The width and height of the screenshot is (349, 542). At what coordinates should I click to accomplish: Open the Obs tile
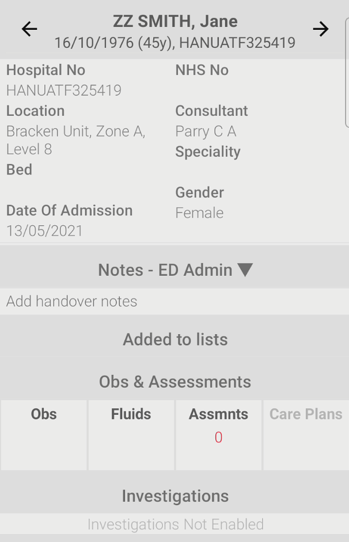(44, 435)
